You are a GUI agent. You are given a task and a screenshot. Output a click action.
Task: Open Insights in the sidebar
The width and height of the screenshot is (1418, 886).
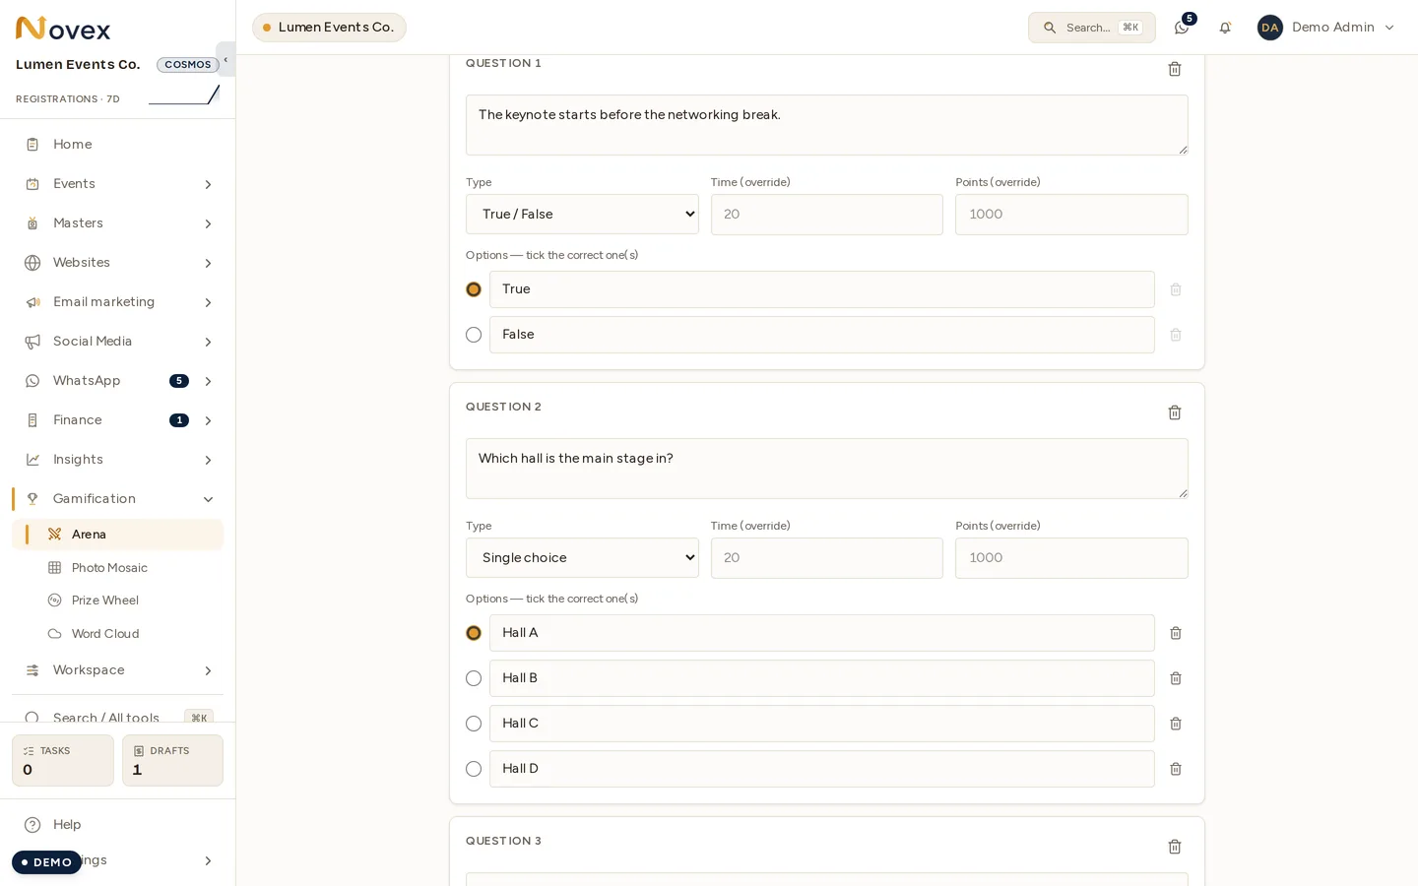[x=117, y=460]
